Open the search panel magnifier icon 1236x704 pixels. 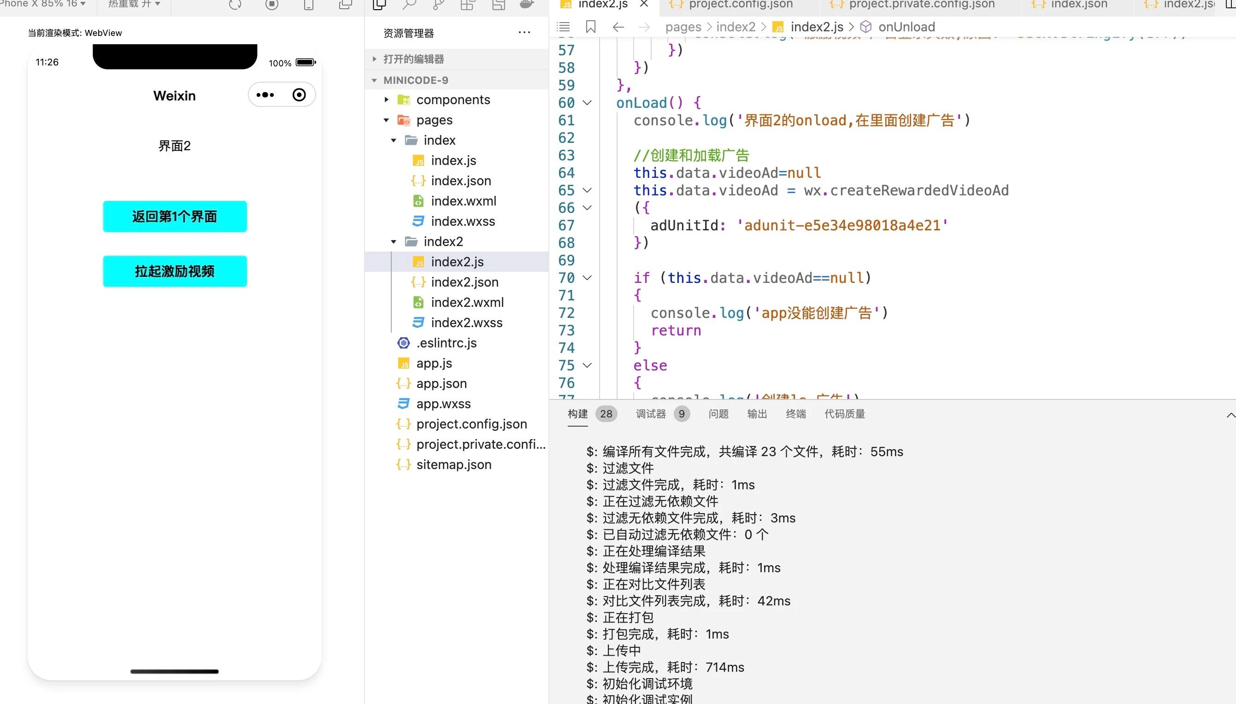click(x=409, y=5)
